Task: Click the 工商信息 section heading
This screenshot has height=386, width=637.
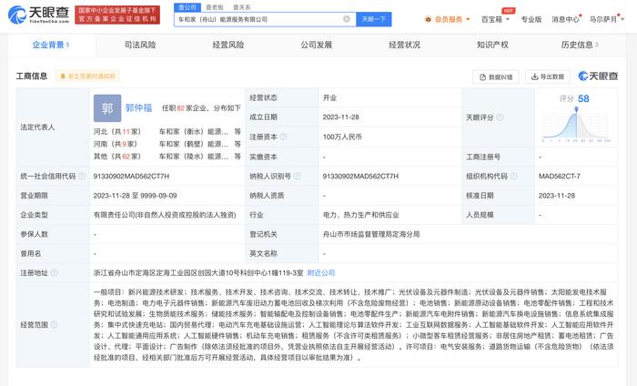Action: [32, 76]
